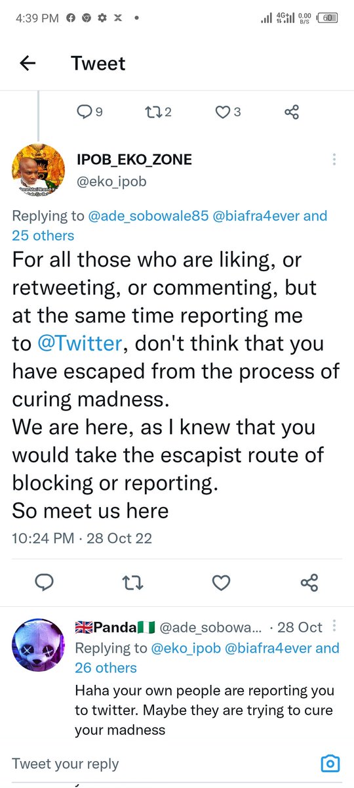This screenshot has width=354, height=788.
Task: Open more options on Panda's reply
Action: point(336,625)
